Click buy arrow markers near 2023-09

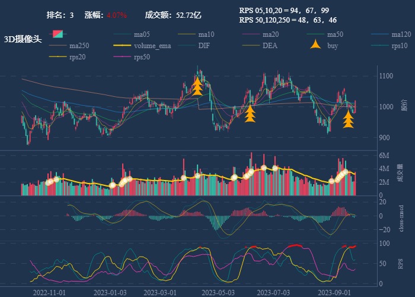(x=349, y=119)
